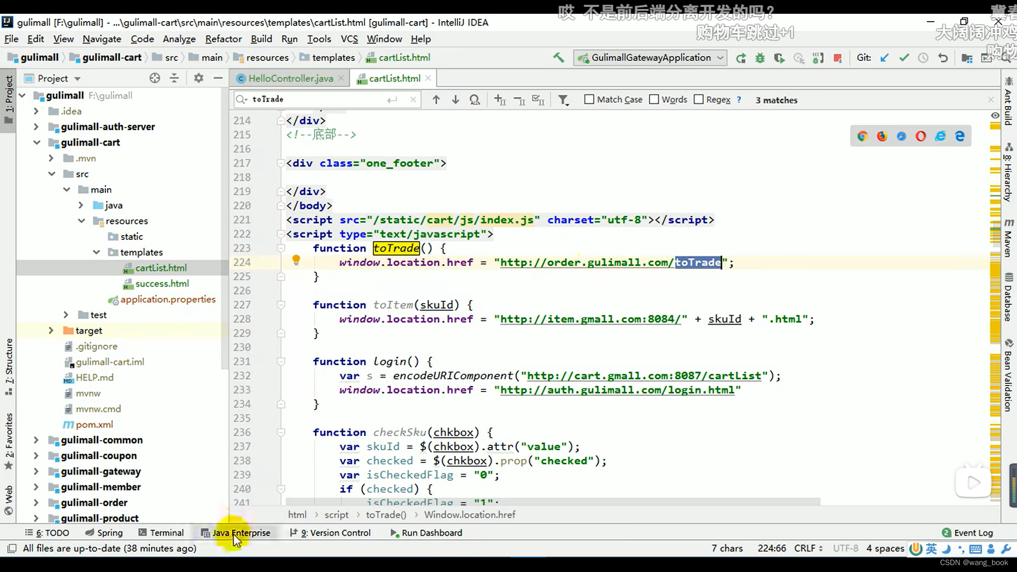
Task: Commit changes with Git checkmark icon
Action: tap(904, 58)
